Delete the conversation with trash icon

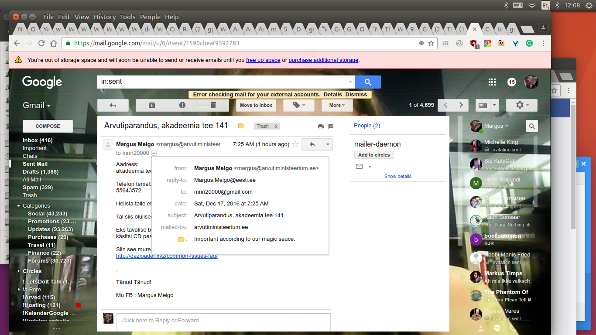pos(213,105)
